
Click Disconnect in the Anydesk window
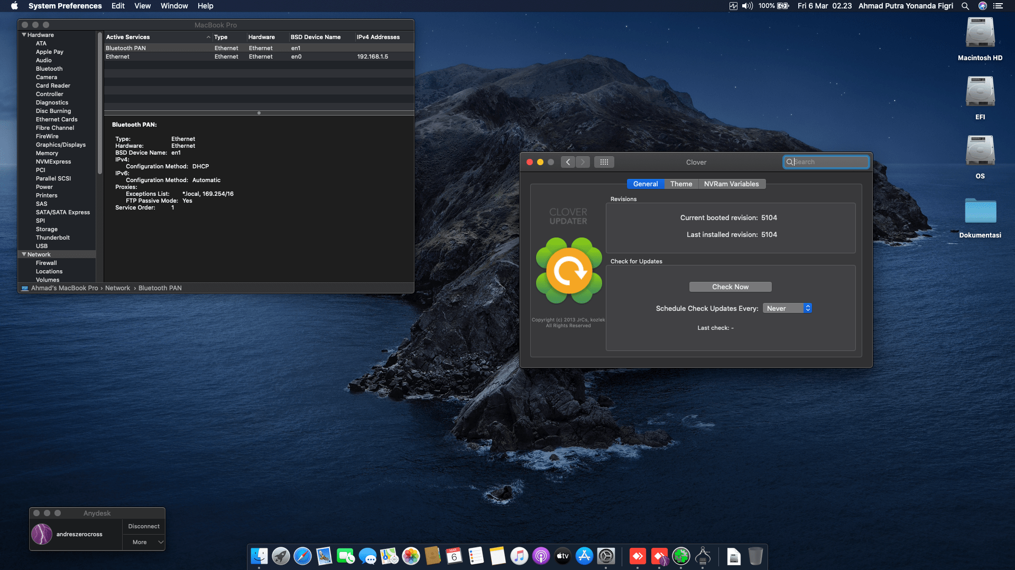(x=144, y=526)
